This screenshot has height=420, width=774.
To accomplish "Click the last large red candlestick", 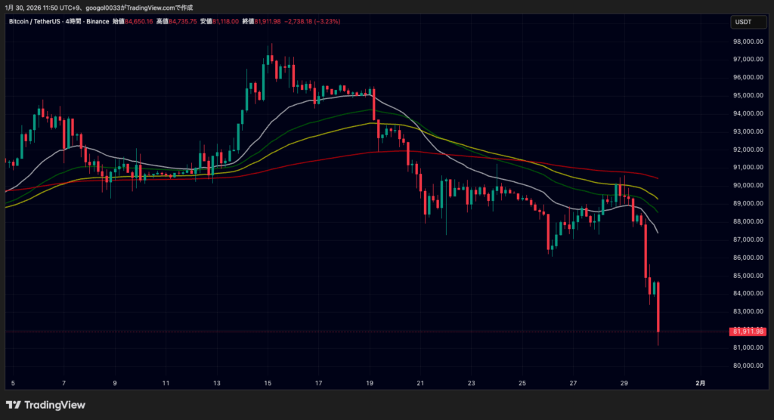I will coord(658,306).
